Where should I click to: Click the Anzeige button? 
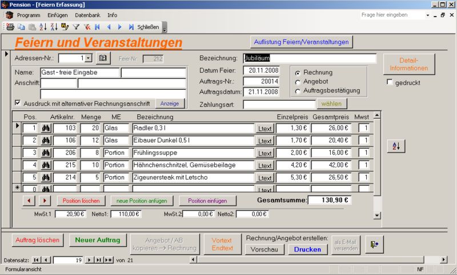pyautogui.click(x=170, y=103)
